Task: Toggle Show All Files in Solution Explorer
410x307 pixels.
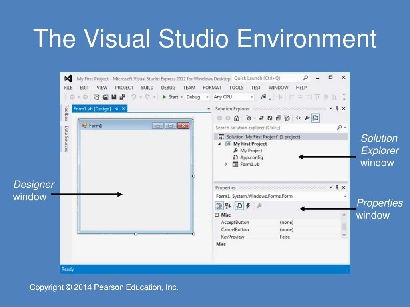Action: click(x=287, y=118)
